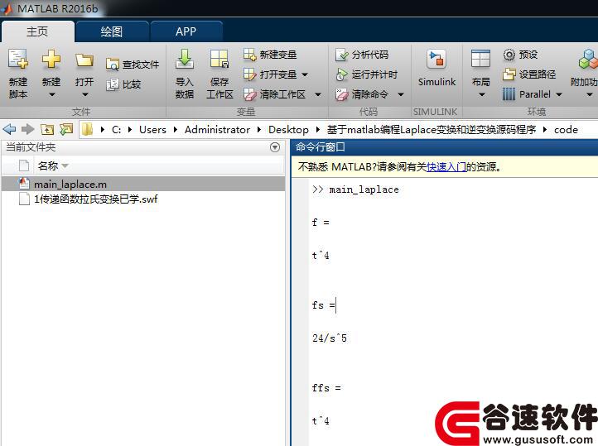Image resolution: width=598 pixels, height=446 pixels.
Task: Click Clear Commands (清除命令) icon
Action: point(342,94)
